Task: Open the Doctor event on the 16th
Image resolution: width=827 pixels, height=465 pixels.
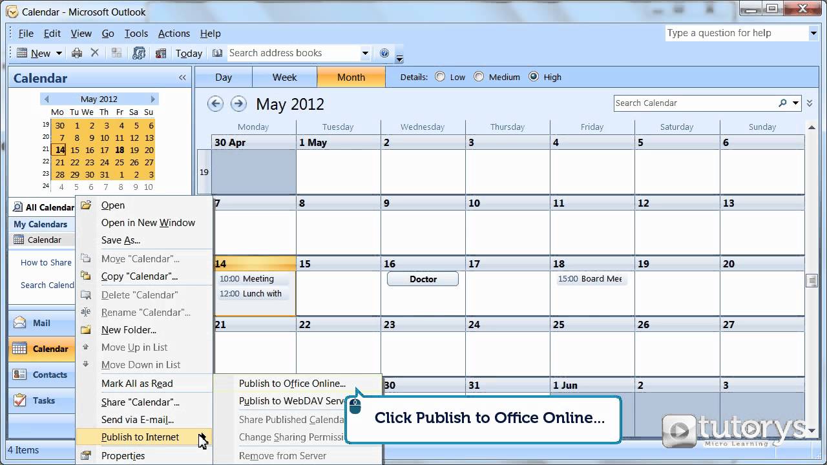Action: 423,279
